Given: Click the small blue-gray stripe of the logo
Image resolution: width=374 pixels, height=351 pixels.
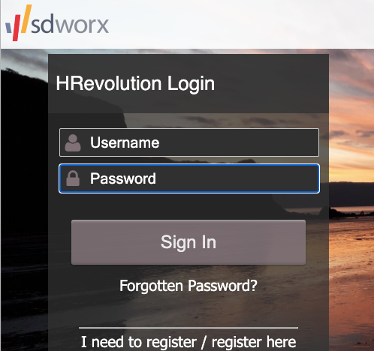Looking at the screenshot, I should coord(9,28).
